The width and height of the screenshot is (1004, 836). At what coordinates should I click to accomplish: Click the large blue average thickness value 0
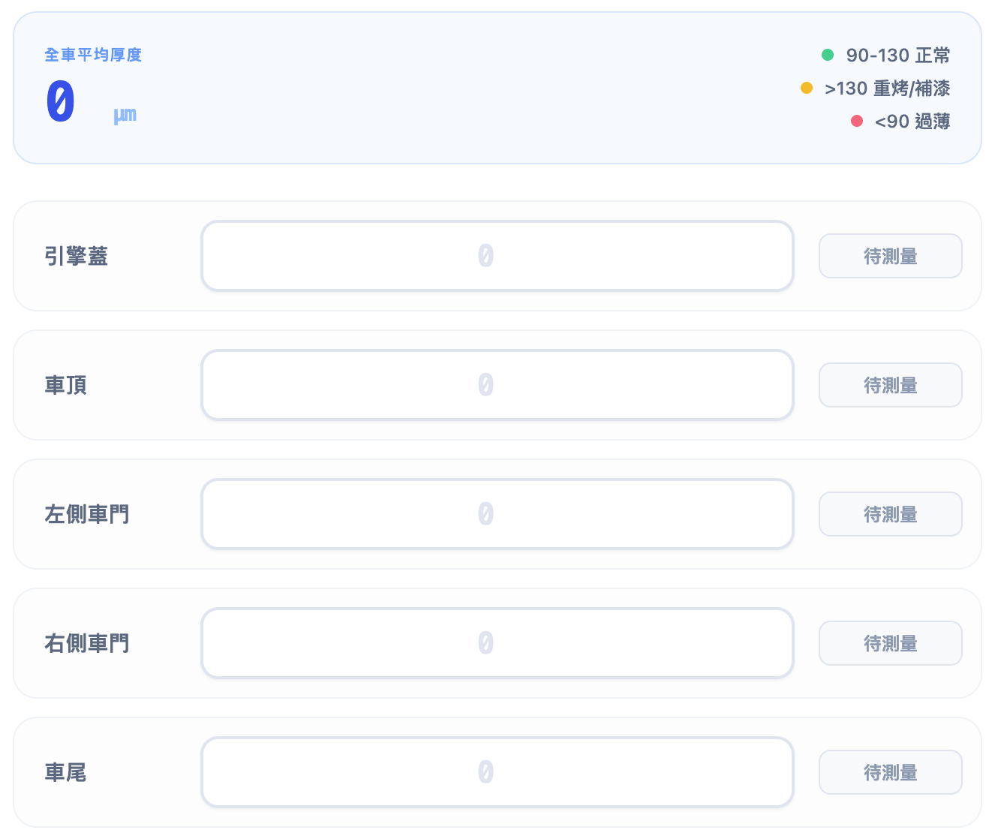click(x=60, y=100)
